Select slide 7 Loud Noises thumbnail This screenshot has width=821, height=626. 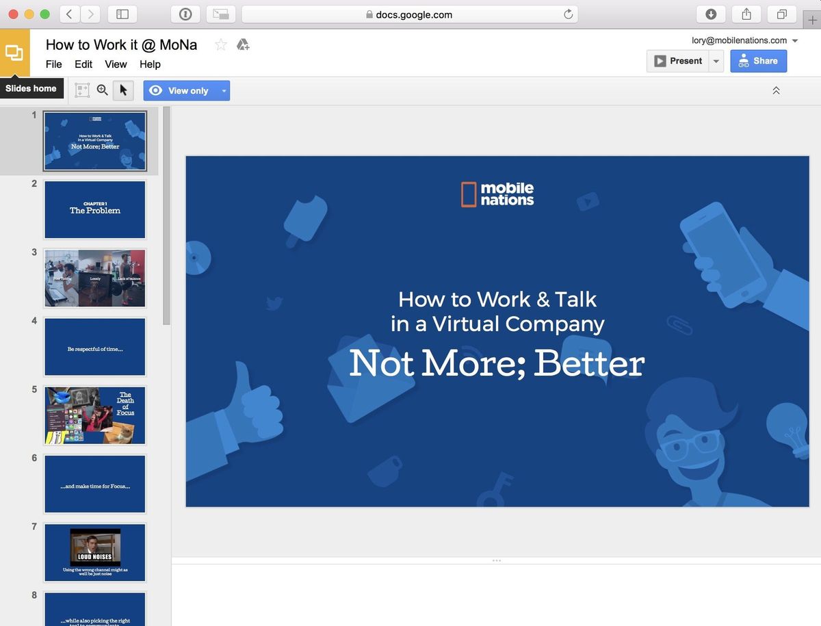[x=95, y=552]
